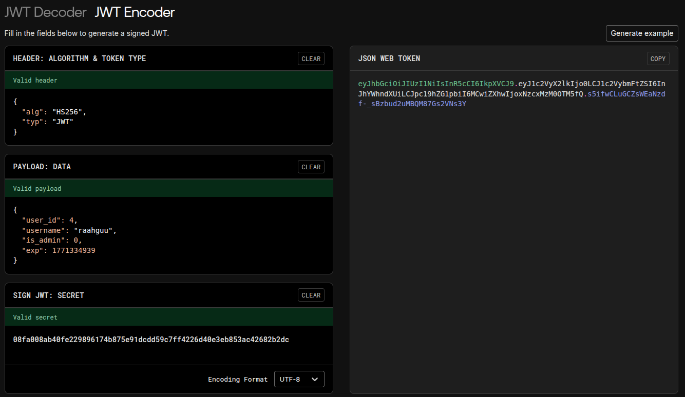Viewport: 685px width, 397px height.
Task: Click the green header segment of the token
Action: 436,84
